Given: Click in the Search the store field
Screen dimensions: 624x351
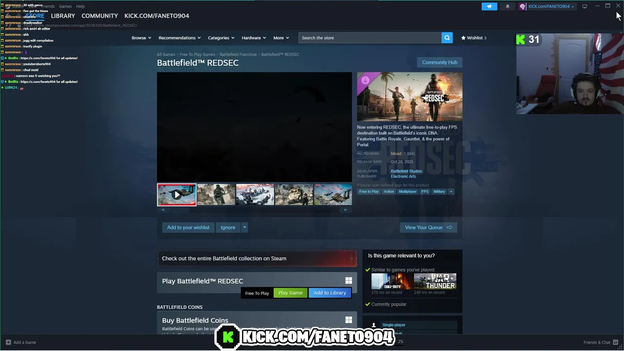Looking at the screenshot, I should [370, 38].
